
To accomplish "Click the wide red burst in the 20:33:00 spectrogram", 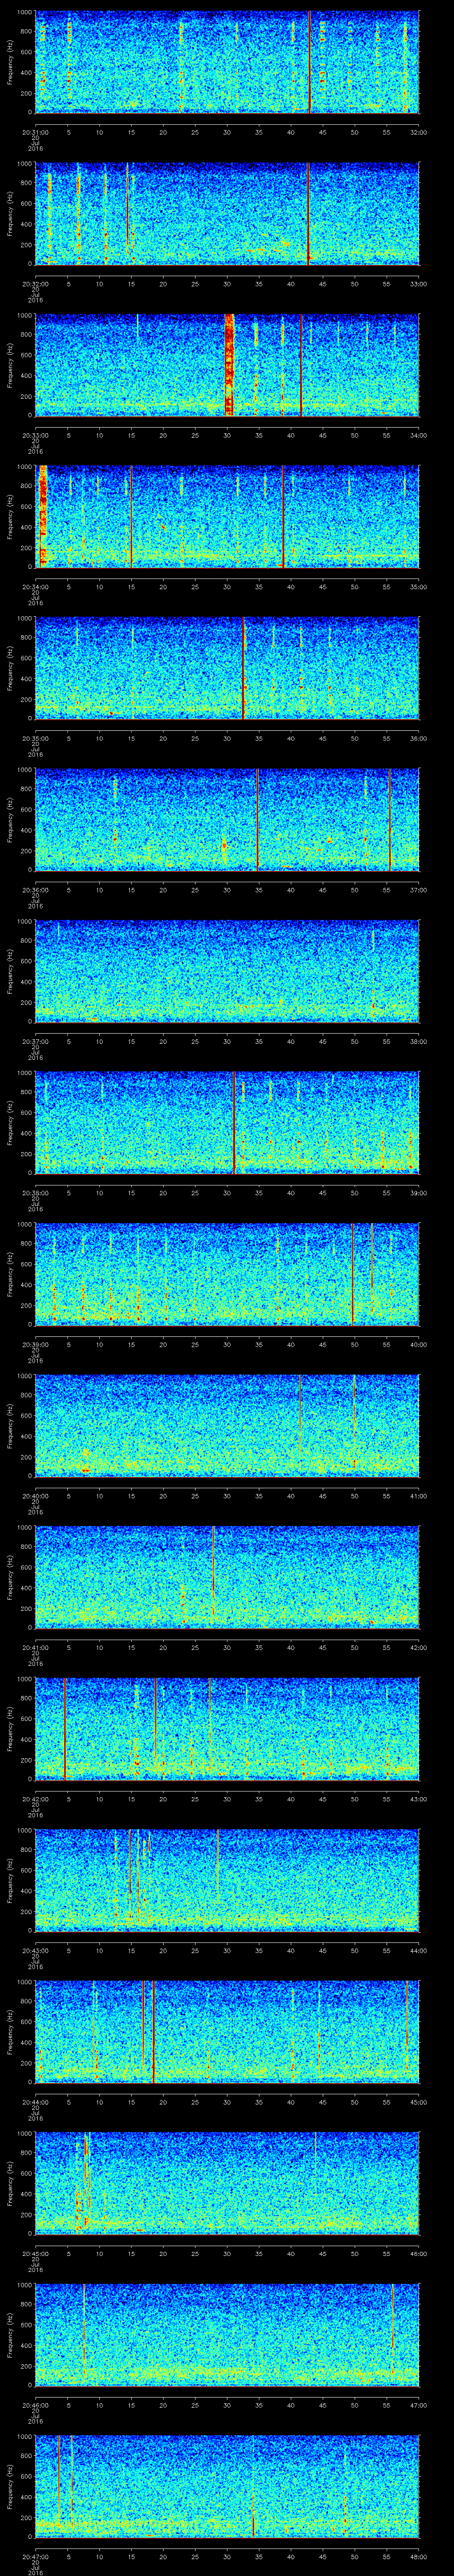I will (x=230, y=365).
